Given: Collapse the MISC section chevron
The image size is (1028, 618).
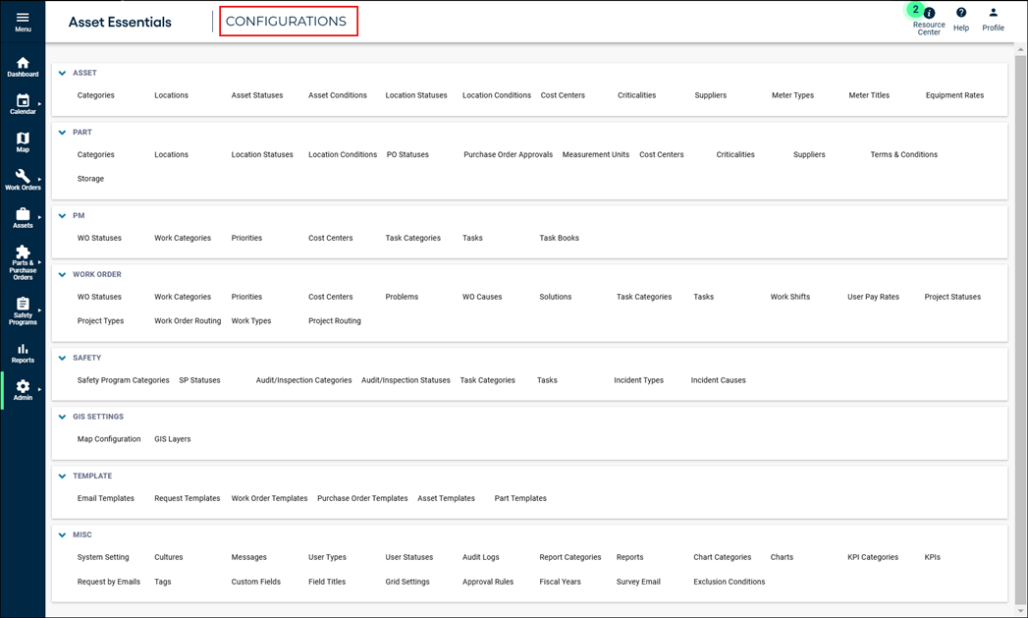Looking at the screenshot, I should tap(63, 535).
